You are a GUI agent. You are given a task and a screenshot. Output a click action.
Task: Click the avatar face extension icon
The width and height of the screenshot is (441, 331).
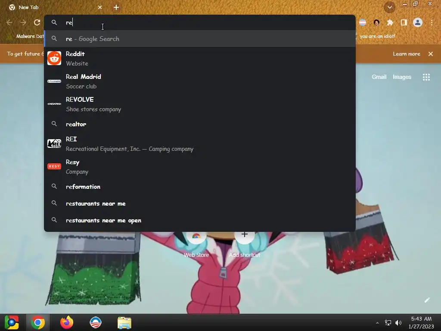(376, 22)
